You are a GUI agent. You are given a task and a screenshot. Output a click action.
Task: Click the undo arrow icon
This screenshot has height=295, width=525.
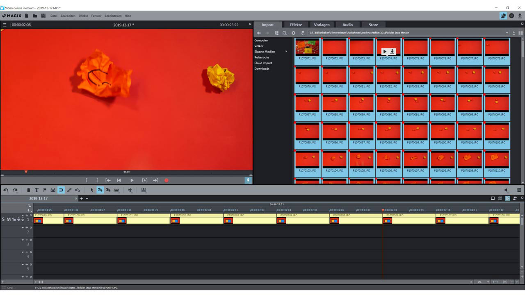(x=6, y=190)
